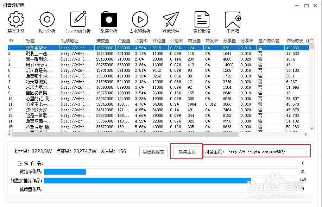Open the 登录软件 paper plane icon
The height and width of the screenshot is (207, 322).
171,19
